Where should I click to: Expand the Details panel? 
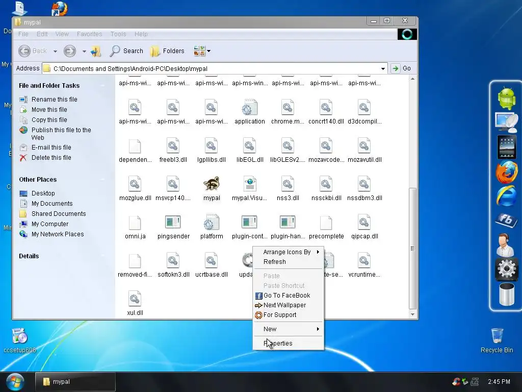pos(102,256)
